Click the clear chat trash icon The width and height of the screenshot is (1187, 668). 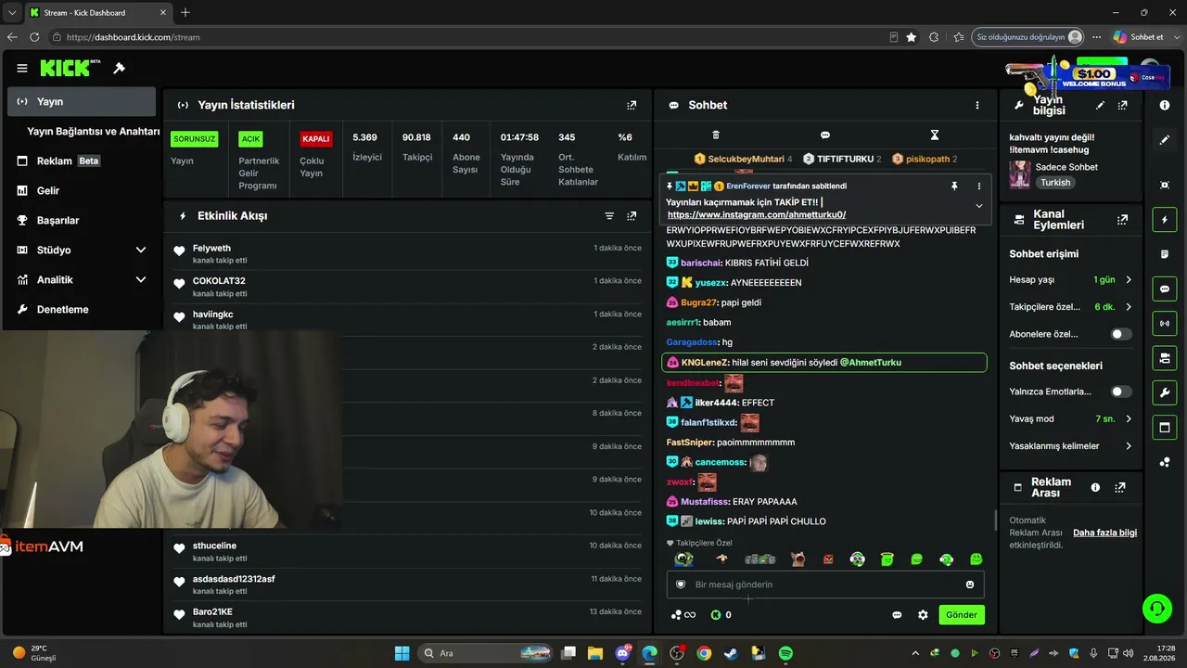tap(715, 135)
